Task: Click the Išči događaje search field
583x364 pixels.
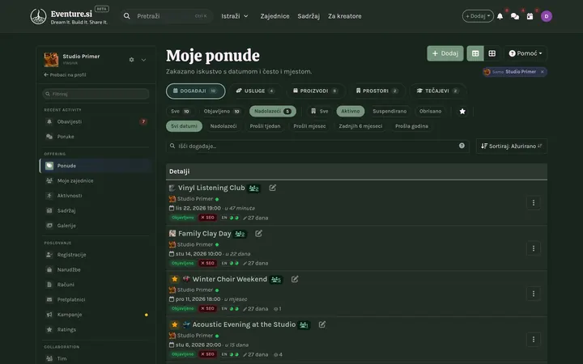Action: coord(317,146)
